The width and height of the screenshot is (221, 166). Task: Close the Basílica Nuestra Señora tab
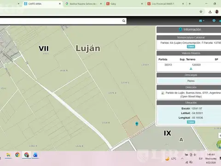click(x=101, y=4)
